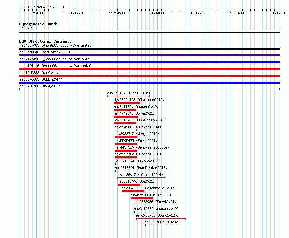This screenshot has width=289, height=238.
Task: Select the red nsv5595475 Ebert2021 bar
Action: coord(126,144)
